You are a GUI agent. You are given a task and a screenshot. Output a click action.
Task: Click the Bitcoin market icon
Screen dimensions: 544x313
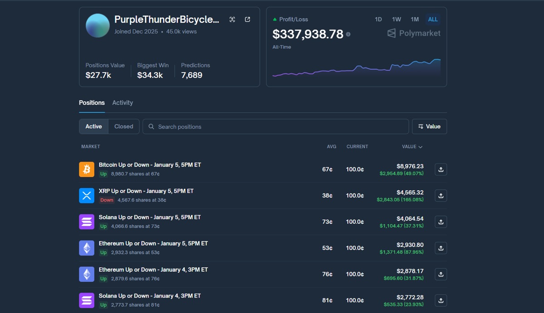click(86, 169)
